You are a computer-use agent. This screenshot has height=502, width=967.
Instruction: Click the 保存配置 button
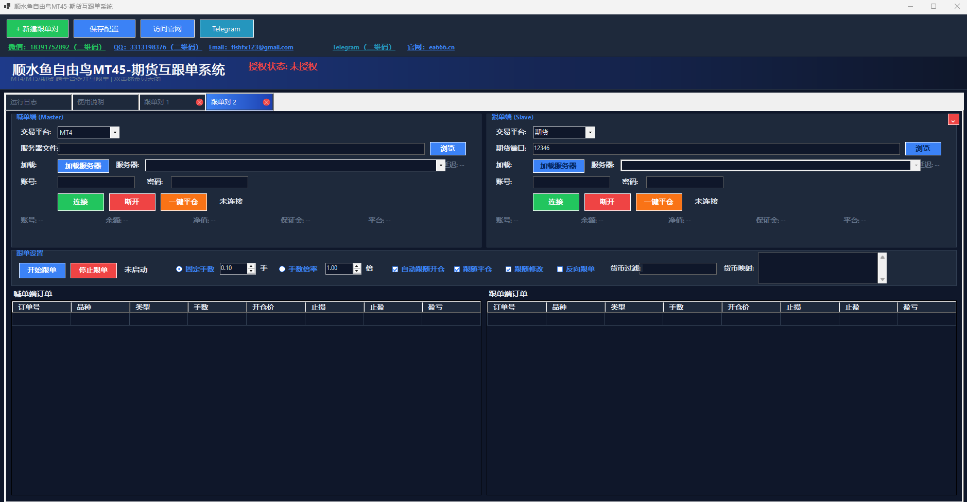(105, 29)
